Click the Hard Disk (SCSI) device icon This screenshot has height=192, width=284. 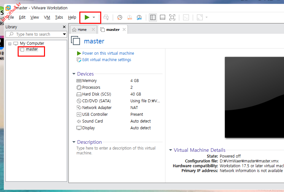click(79, 94)
